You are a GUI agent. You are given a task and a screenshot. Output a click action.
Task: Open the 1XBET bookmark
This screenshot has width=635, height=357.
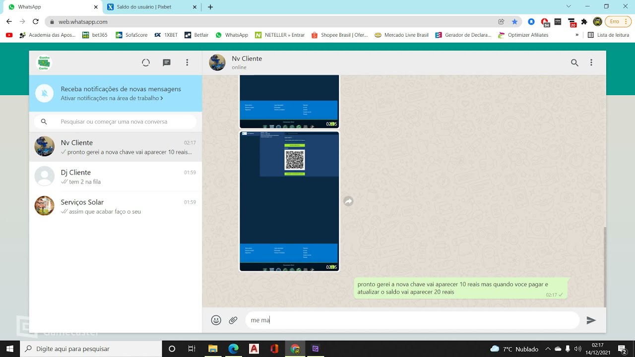[x=166, y=35]
